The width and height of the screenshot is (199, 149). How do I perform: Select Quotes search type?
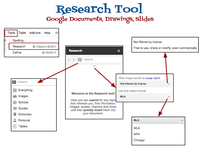click(x=21, y=108)
